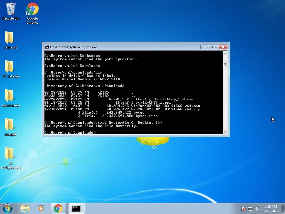Click the cmd.exe taskbar button
The width and height of the screenshot is (285, 214).
(x=76, y=208)
